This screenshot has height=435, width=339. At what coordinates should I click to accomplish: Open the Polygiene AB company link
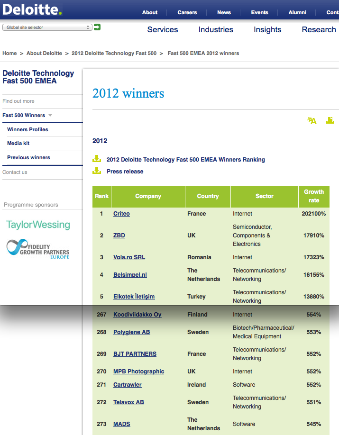click(x=132, y=332)
